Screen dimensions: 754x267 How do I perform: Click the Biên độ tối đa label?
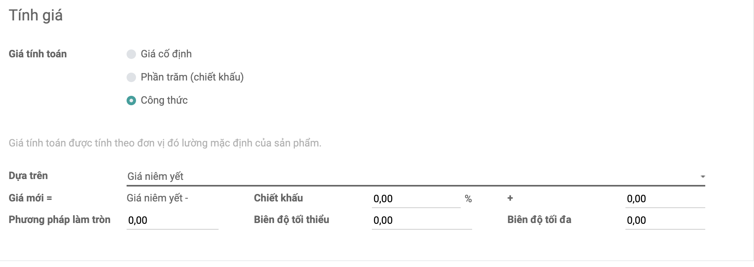click(539, 219)
